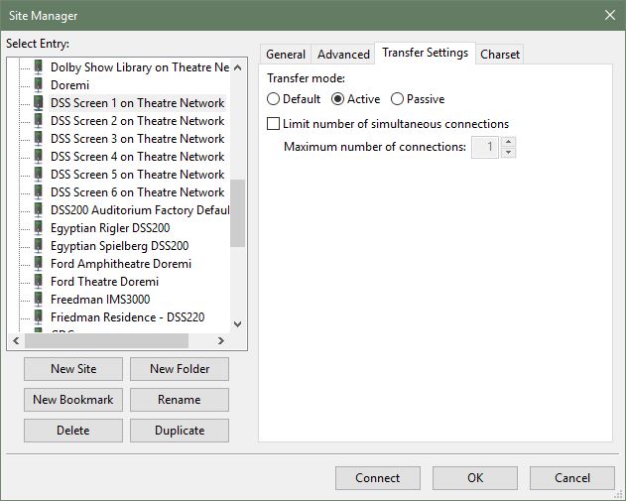Open the Transfer Settings tab
Image resolution: width=626 pixels, height=501 pixels.
(x=425, y=53)
